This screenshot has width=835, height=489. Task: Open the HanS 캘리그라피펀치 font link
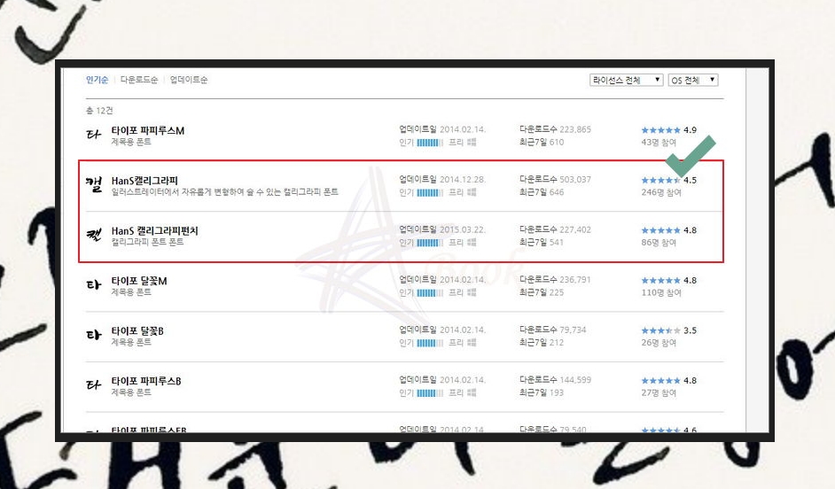pyautogui.click(x=154, y=230)
